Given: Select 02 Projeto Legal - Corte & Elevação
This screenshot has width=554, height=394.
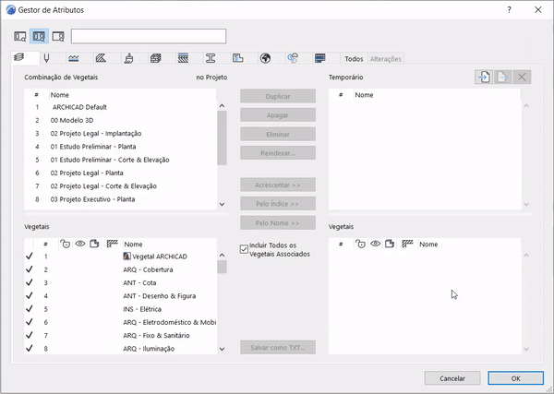Looking at the screenshot, I should coord(120,186).
